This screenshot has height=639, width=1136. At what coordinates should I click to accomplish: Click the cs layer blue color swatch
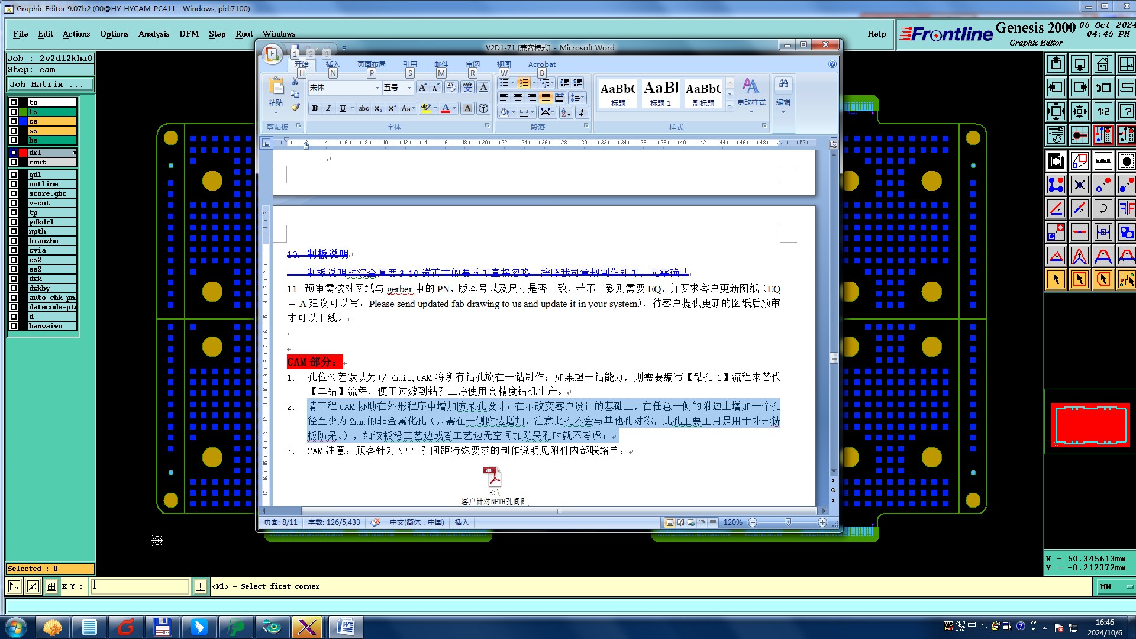click(23, 121)
